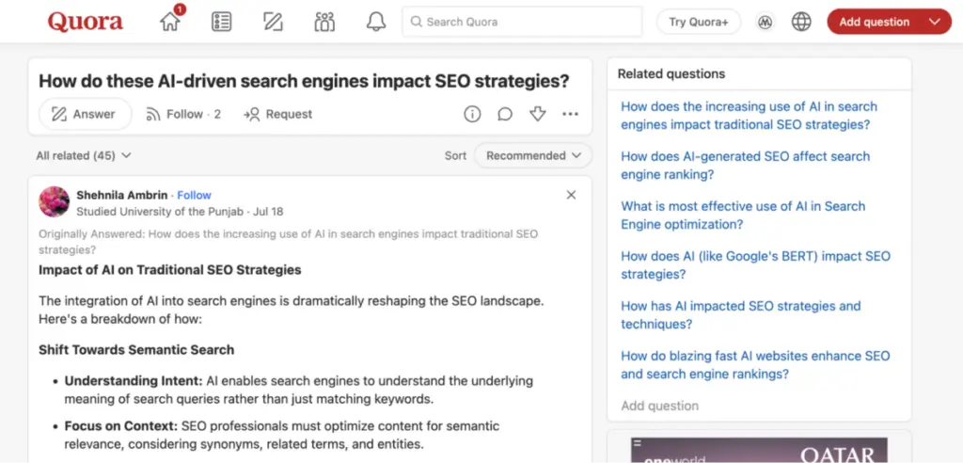Follow Shehnila Ambrin
This screenshot has width=963, height=463.
(195, 195)
